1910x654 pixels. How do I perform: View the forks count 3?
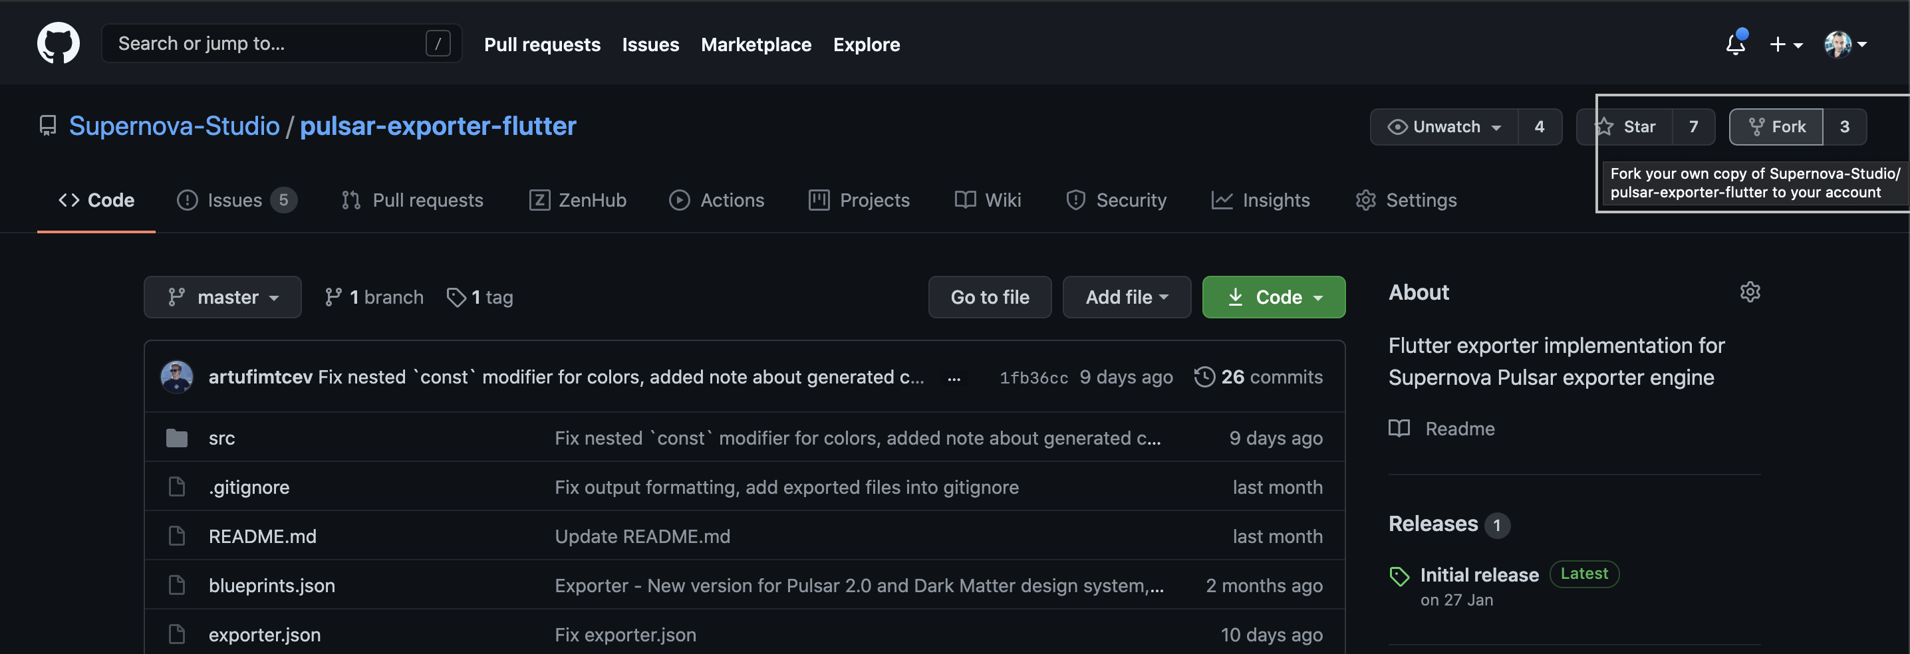(x=1844, y=127)
